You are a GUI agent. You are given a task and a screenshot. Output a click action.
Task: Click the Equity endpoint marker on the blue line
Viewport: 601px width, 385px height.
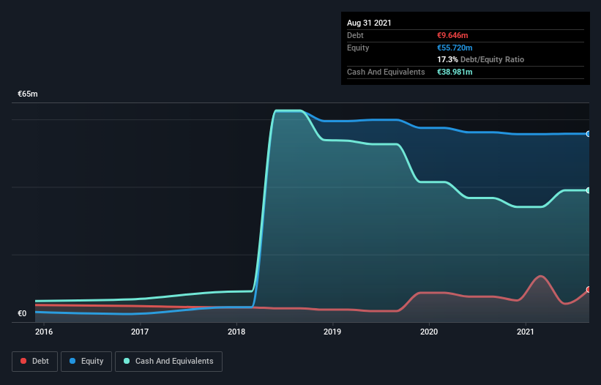coord(589,134)
